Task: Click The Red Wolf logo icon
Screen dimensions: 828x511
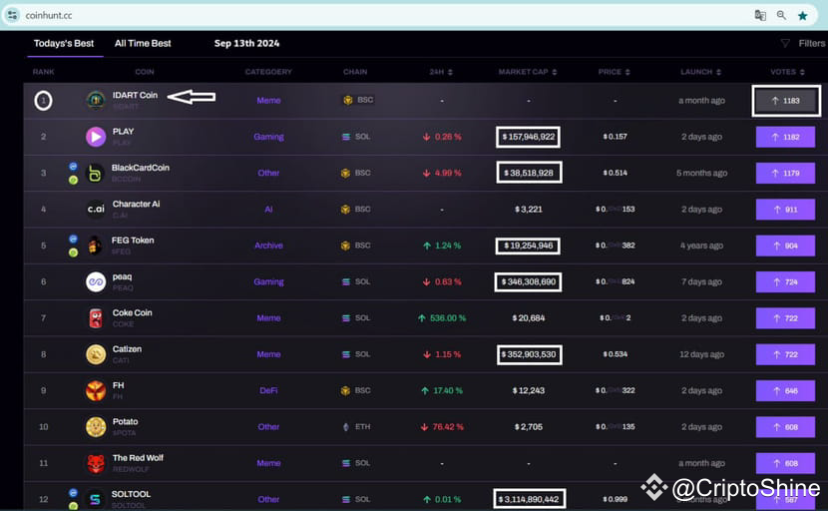Action: tap(96, 463)
